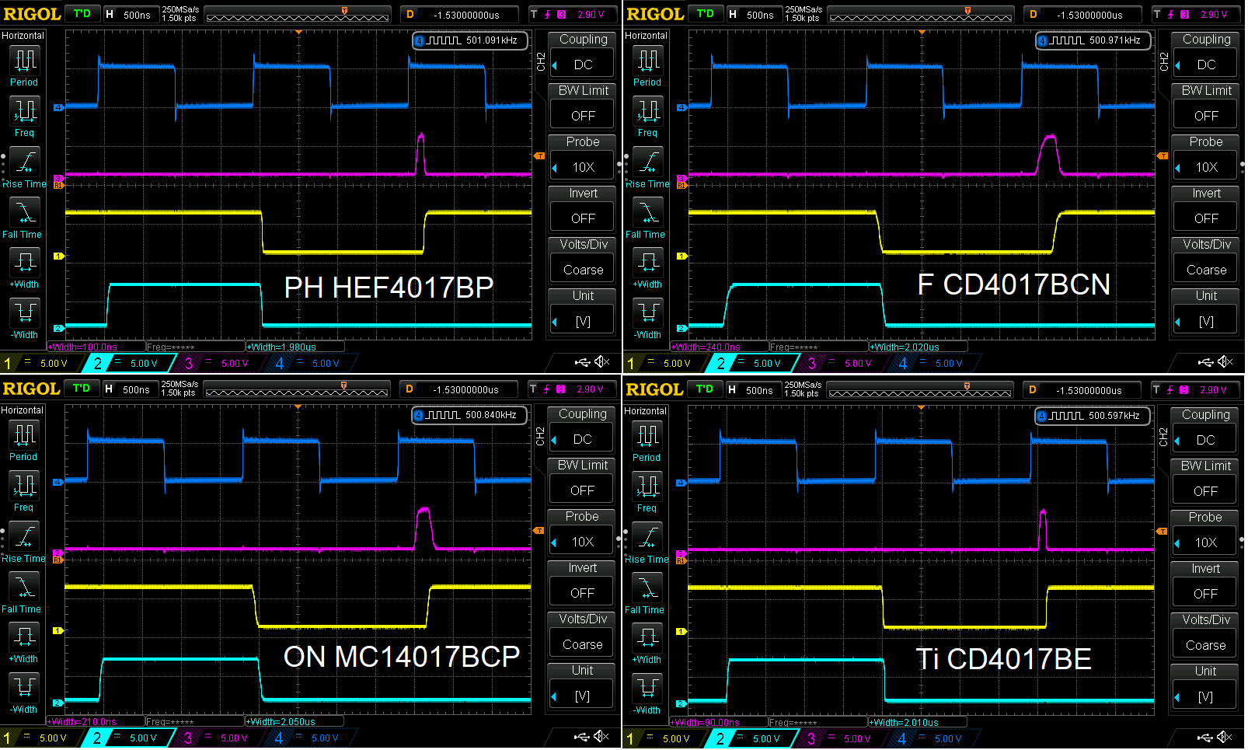Image resolution: width=1248 pixels, height=750 pixels.
Task: Select channel 1 tab in the PH HEF4017BP panel
Action: (x=39, y=363)
